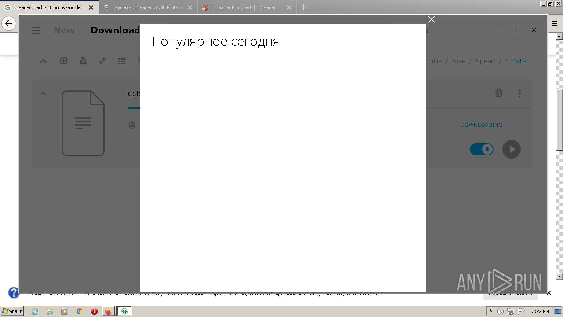Image resolution: width=563 pixels, height=317 pixels.
Task: Open Windows Explorer folder in taskbar
Action: (50, 311)
